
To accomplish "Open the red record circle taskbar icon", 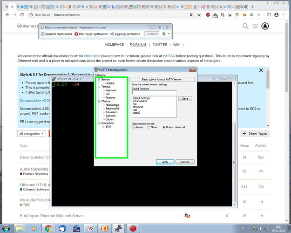I will pos(133,228).
